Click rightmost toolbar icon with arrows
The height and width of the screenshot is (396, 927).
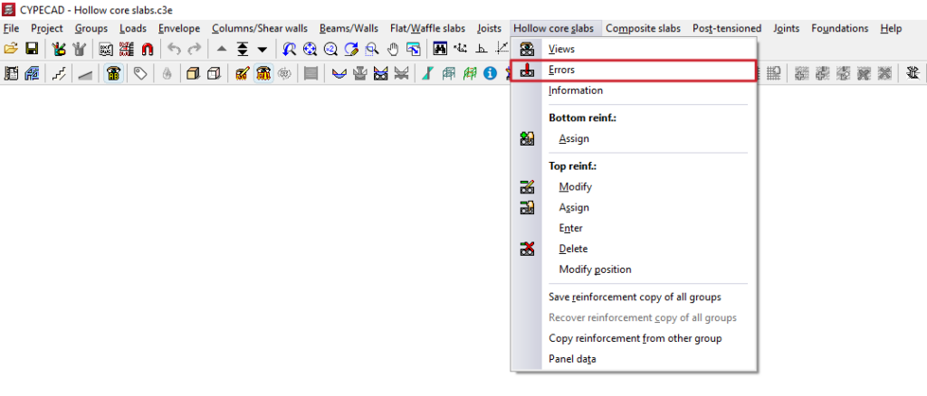(x=913, y=73)
